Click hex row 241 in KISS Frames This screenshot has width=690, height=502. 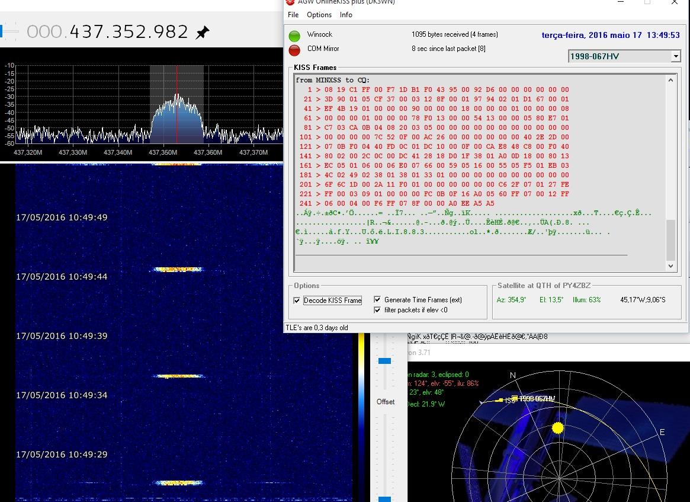coord(397,203)
